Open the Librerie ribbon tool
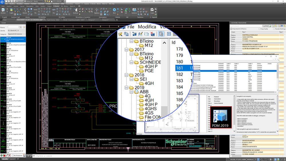Screen dimensions: 286x161 (x=25, y=11)
